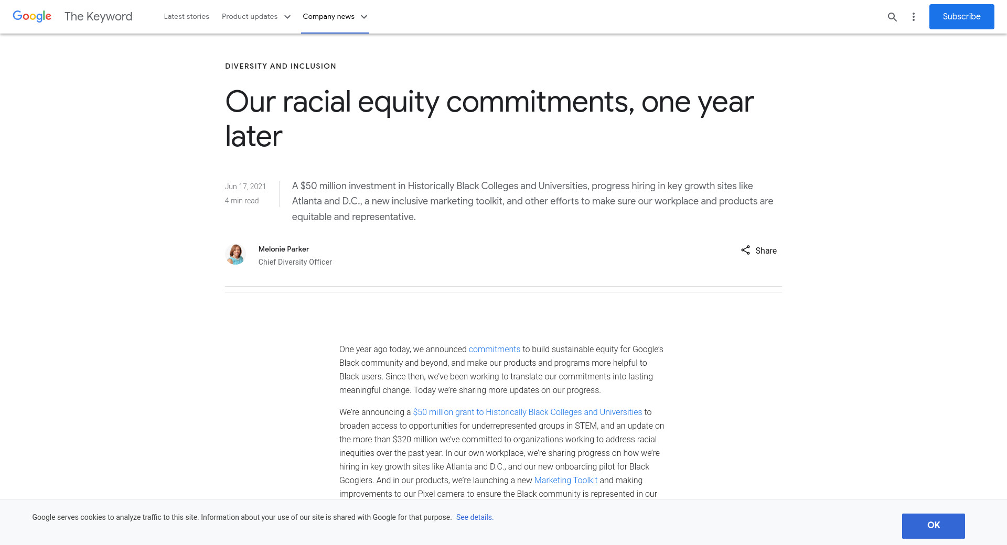Expand the Product updates dropdown chevron
Viewport: 1007px width, 545px height.
(287, 17)
